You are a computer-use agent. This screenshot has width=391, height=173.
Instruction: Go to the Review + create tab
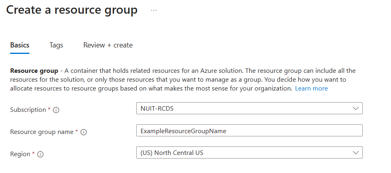tap(108, 45)
